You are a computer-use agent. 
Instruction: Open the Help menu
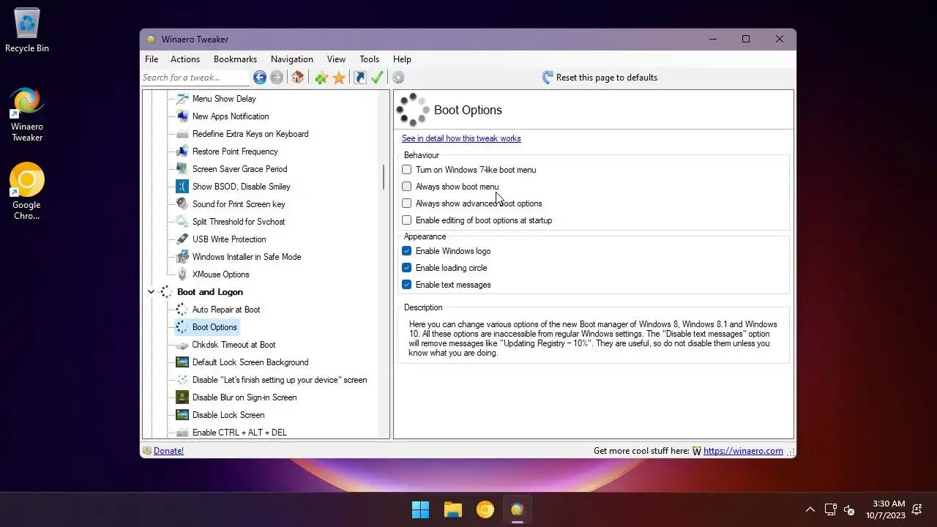(x=402, y=59)
